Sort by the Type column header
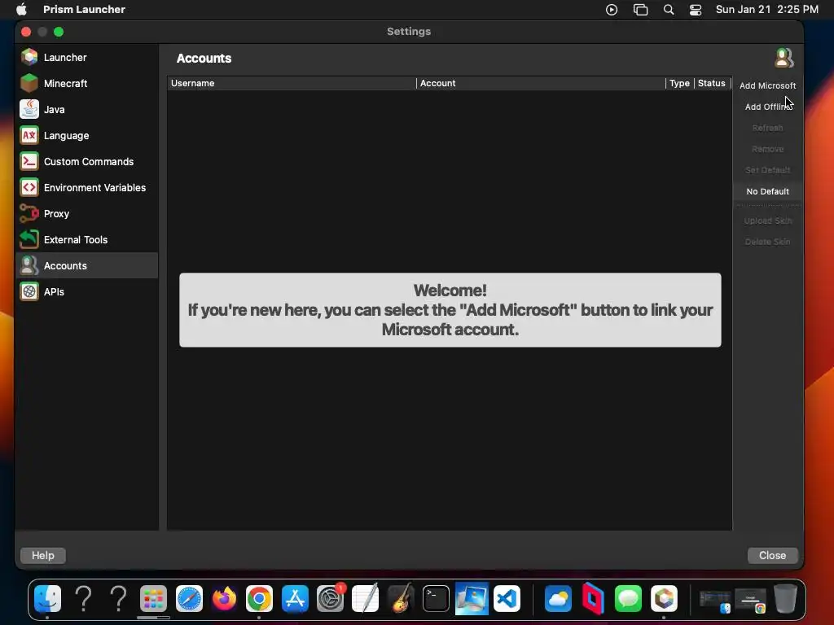This screenshot has height=625, width=834. tap(680, 84)
